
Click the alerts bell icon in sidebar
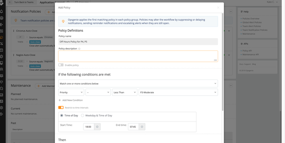pos(2,11)
